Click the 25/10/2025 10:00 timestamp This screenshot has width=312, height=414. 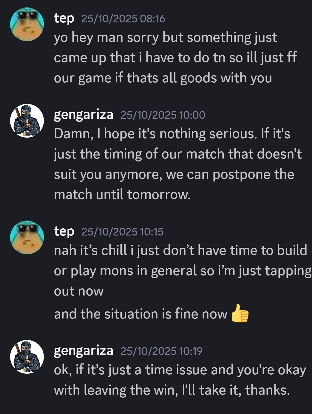(x=163, y=115)
